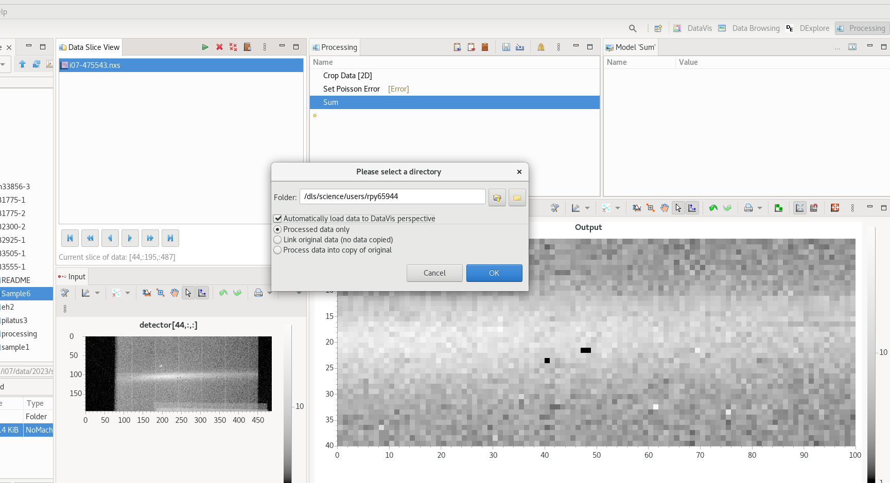This screenshot has height=483, width=890.
Task: Open the Data Slice View menu dots
Action: pos(265,47)
